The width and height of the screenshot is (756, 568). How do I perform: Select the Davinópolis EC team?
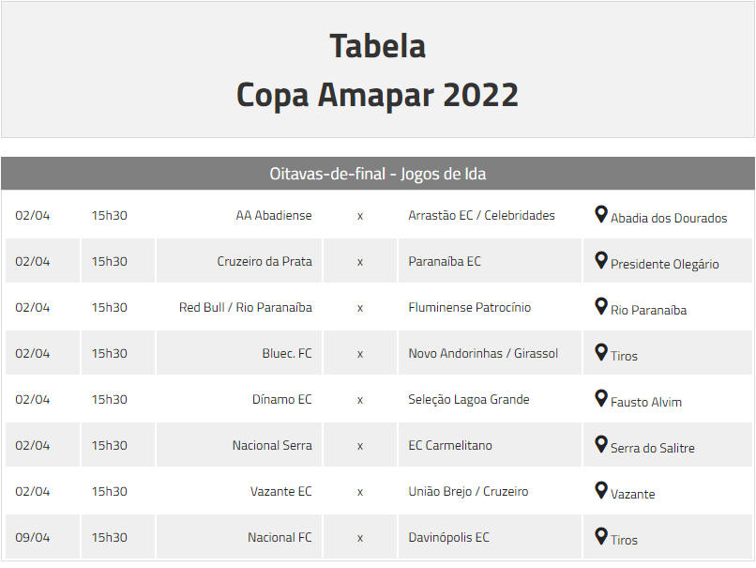(448, 537)
